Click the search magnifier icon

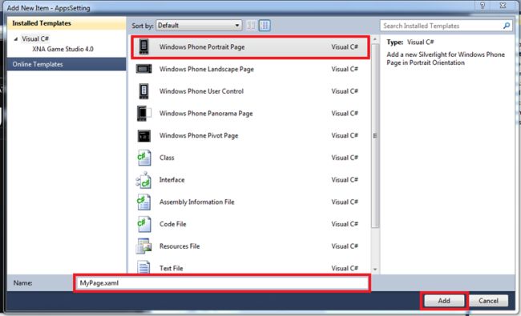point(507,26)
